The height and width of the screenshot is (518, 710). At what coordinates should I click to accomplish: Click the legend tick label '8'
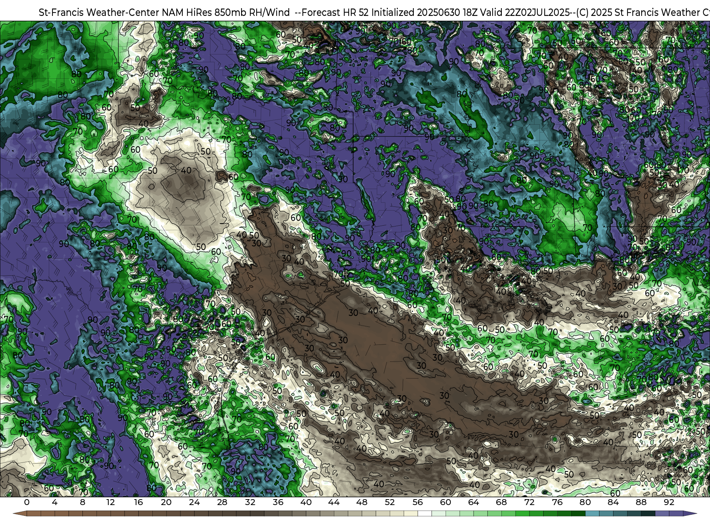pyautogui.click(x=82, y=502)
